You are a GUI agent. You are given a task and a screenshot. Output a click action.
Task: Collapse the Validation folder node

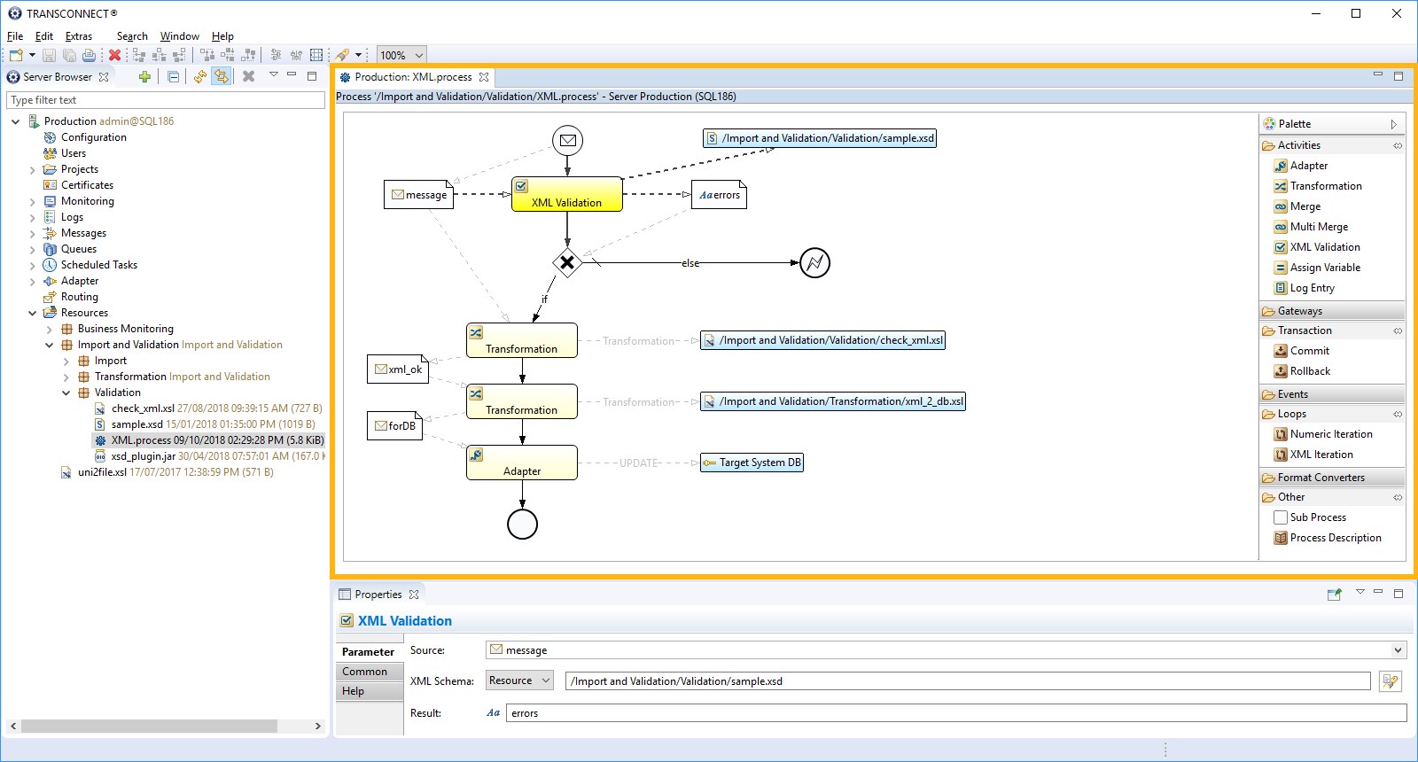pyautogui.click(x=66, y=393)
